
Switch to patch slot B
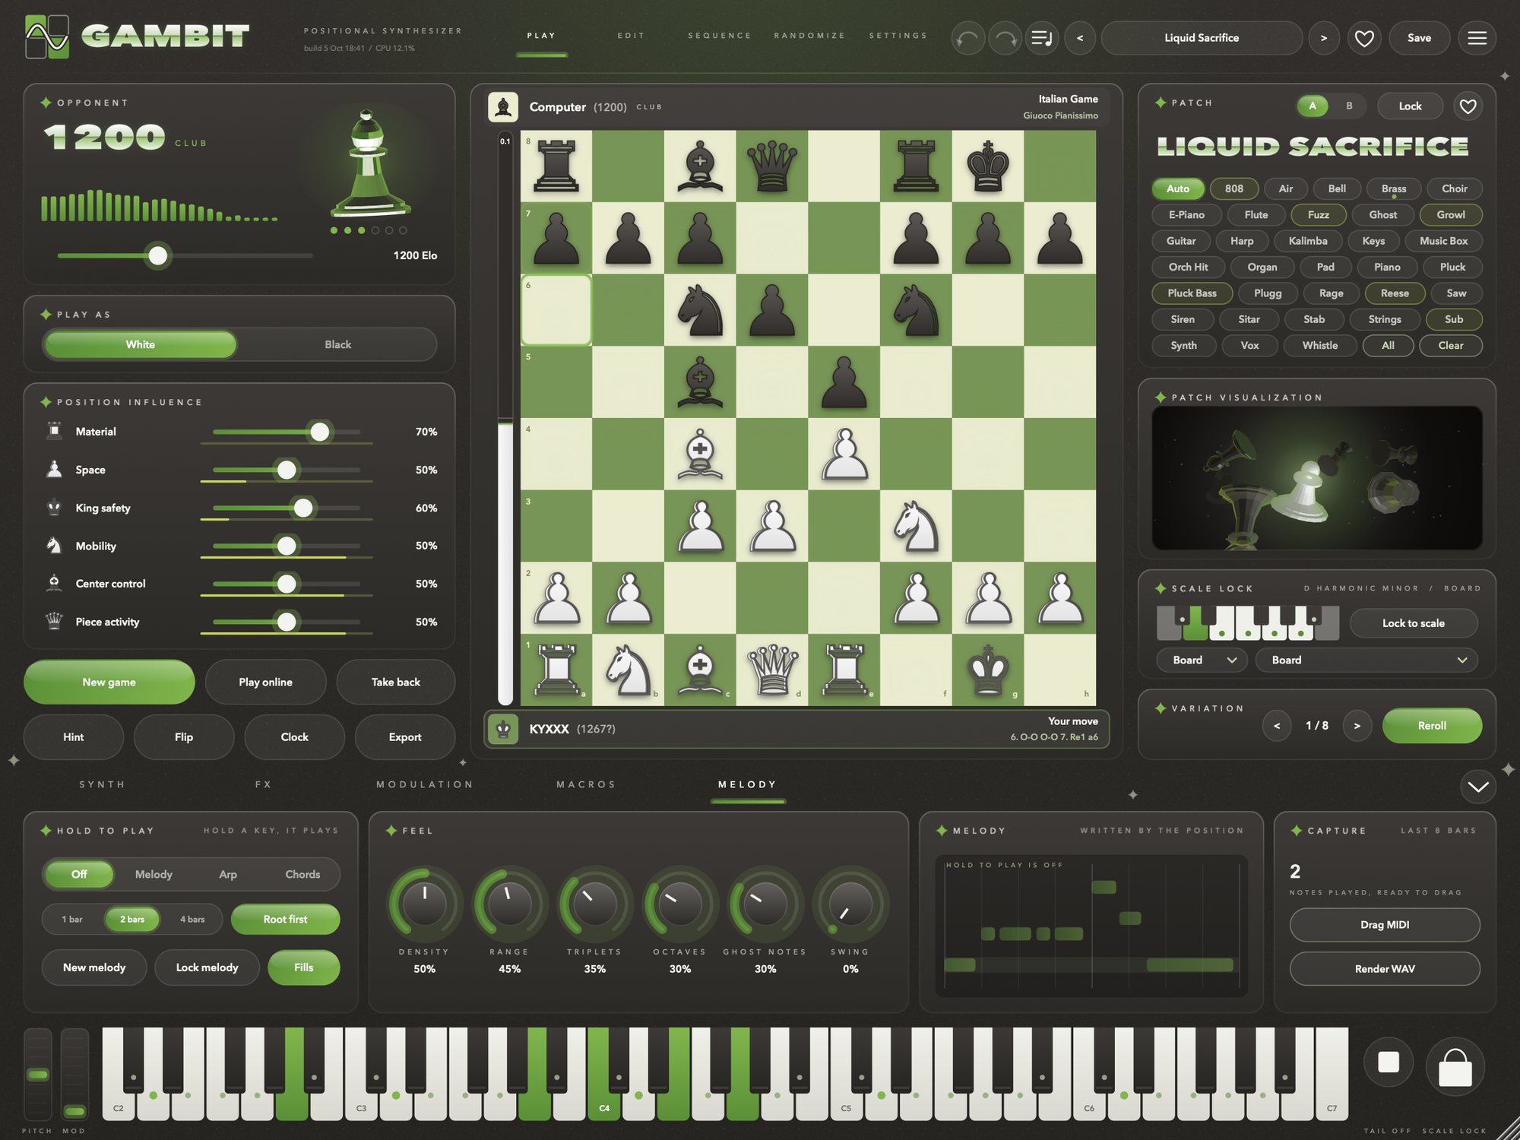point(1349,106)
